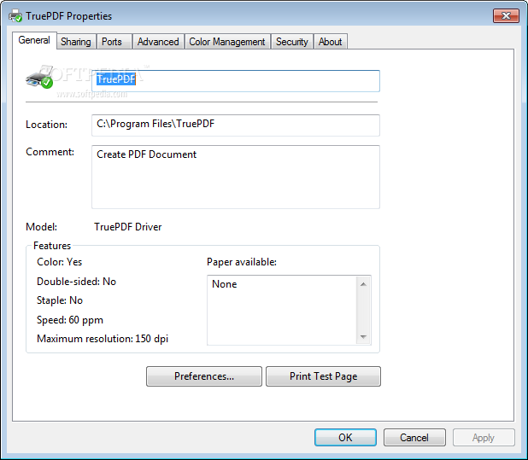The image size is (528, 460).
Task: Switch to the General tab
Action: [34, 40]
